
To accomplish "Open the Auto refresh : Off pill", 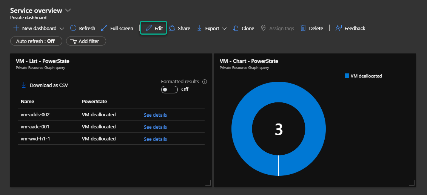I will pyautogui.click(x=36, y=41).
